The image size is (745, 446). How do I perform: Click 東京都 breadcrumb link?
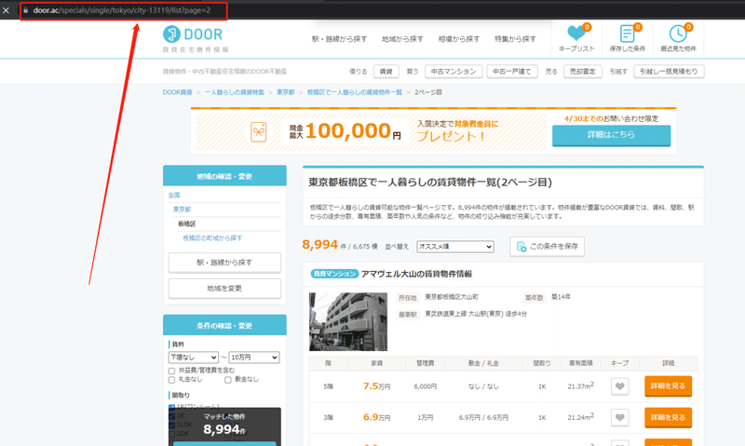[x=286, y=92]
